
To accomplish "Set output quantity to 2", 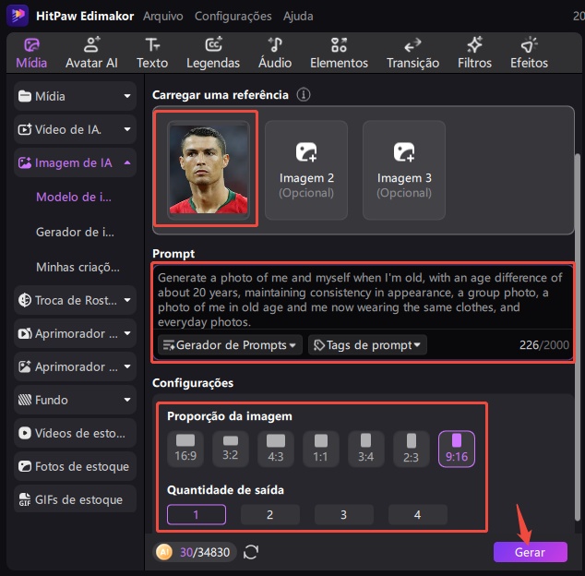I will click(x=270, y=514).
